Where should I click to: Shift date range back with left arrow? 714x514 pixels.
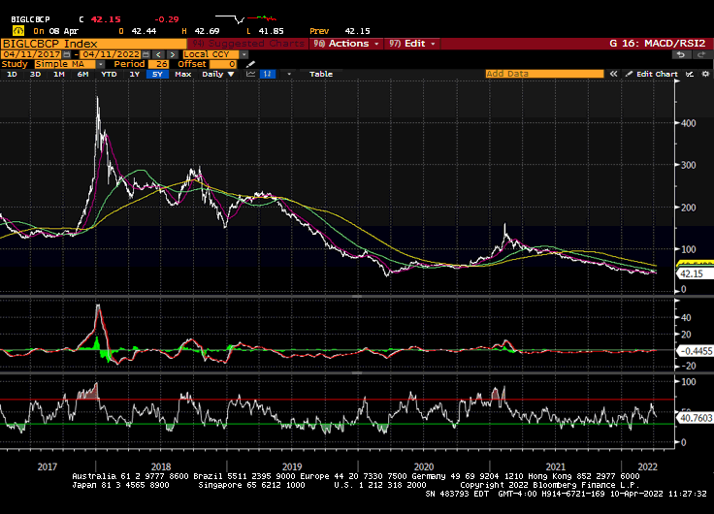tap(158, 54)
